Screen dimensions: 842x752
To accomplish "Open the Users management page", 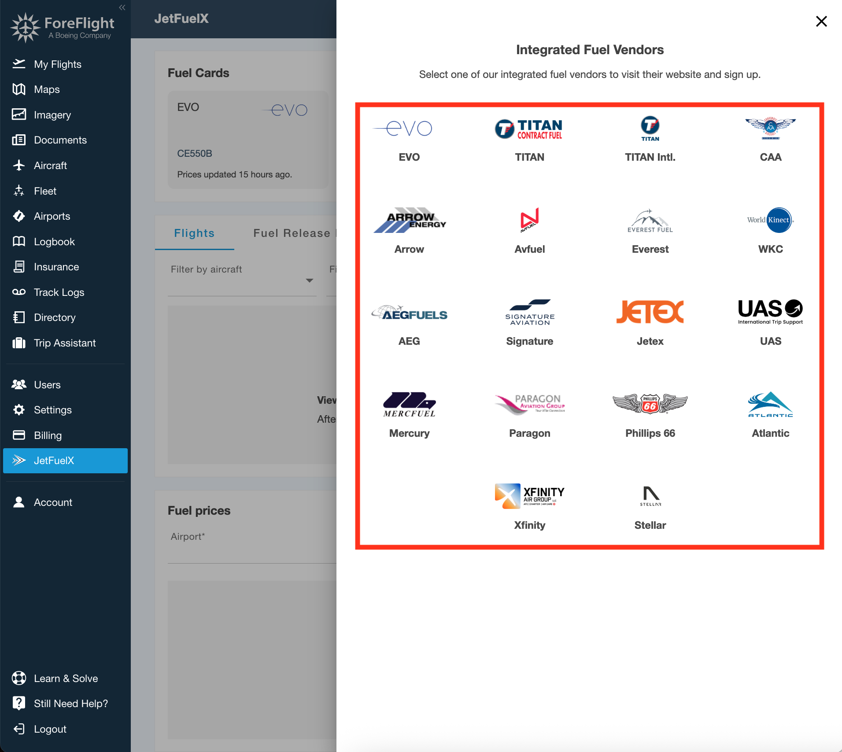I will 65,385.
